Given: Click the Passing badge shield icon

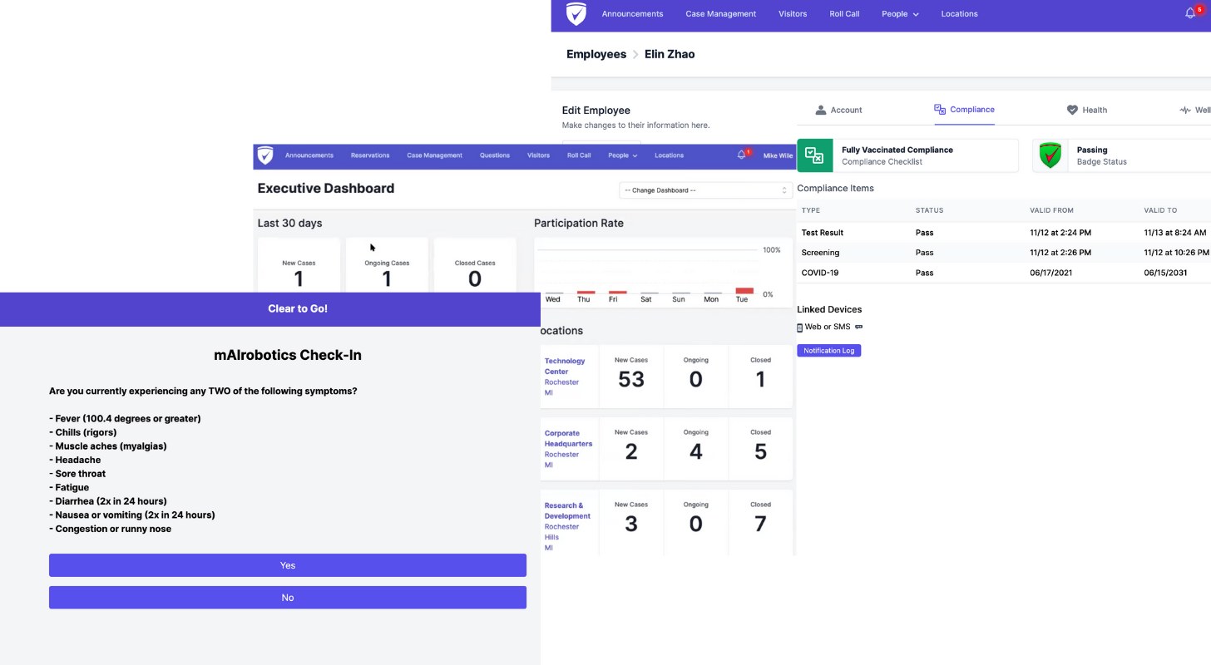Looking at the screenshot, I should click(x=1050, y=155).
